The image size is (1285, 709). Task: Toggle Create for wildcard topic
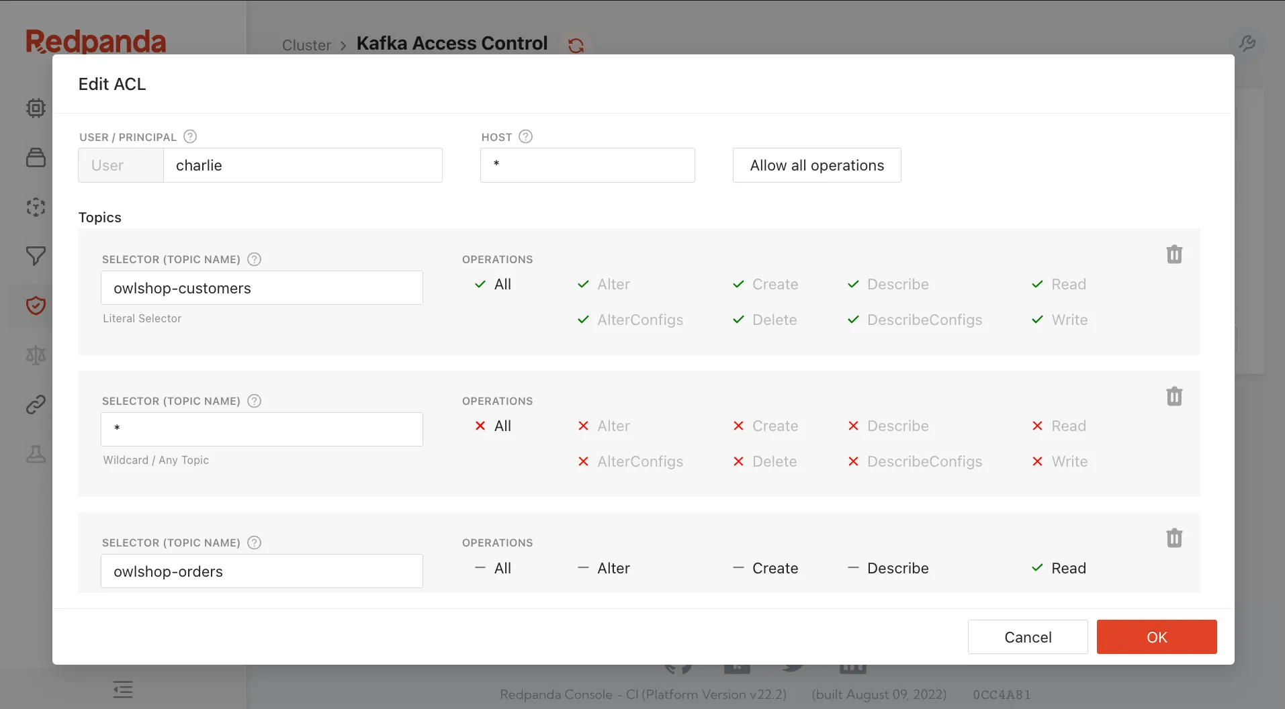(765, 426)
